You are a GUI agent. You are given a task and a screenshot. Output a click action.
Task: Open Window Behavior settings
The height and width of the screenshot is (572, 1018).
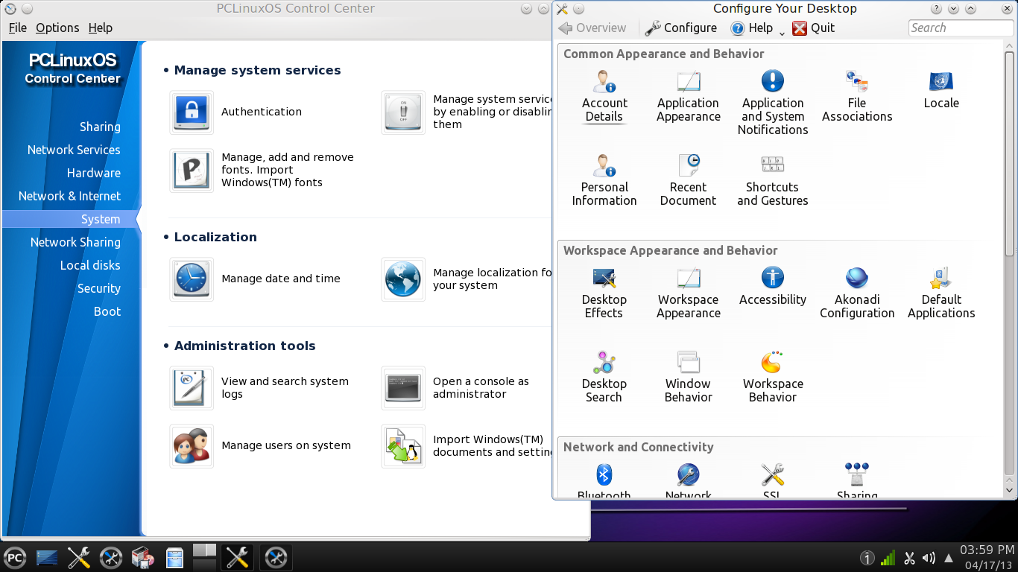pos(688,377)
